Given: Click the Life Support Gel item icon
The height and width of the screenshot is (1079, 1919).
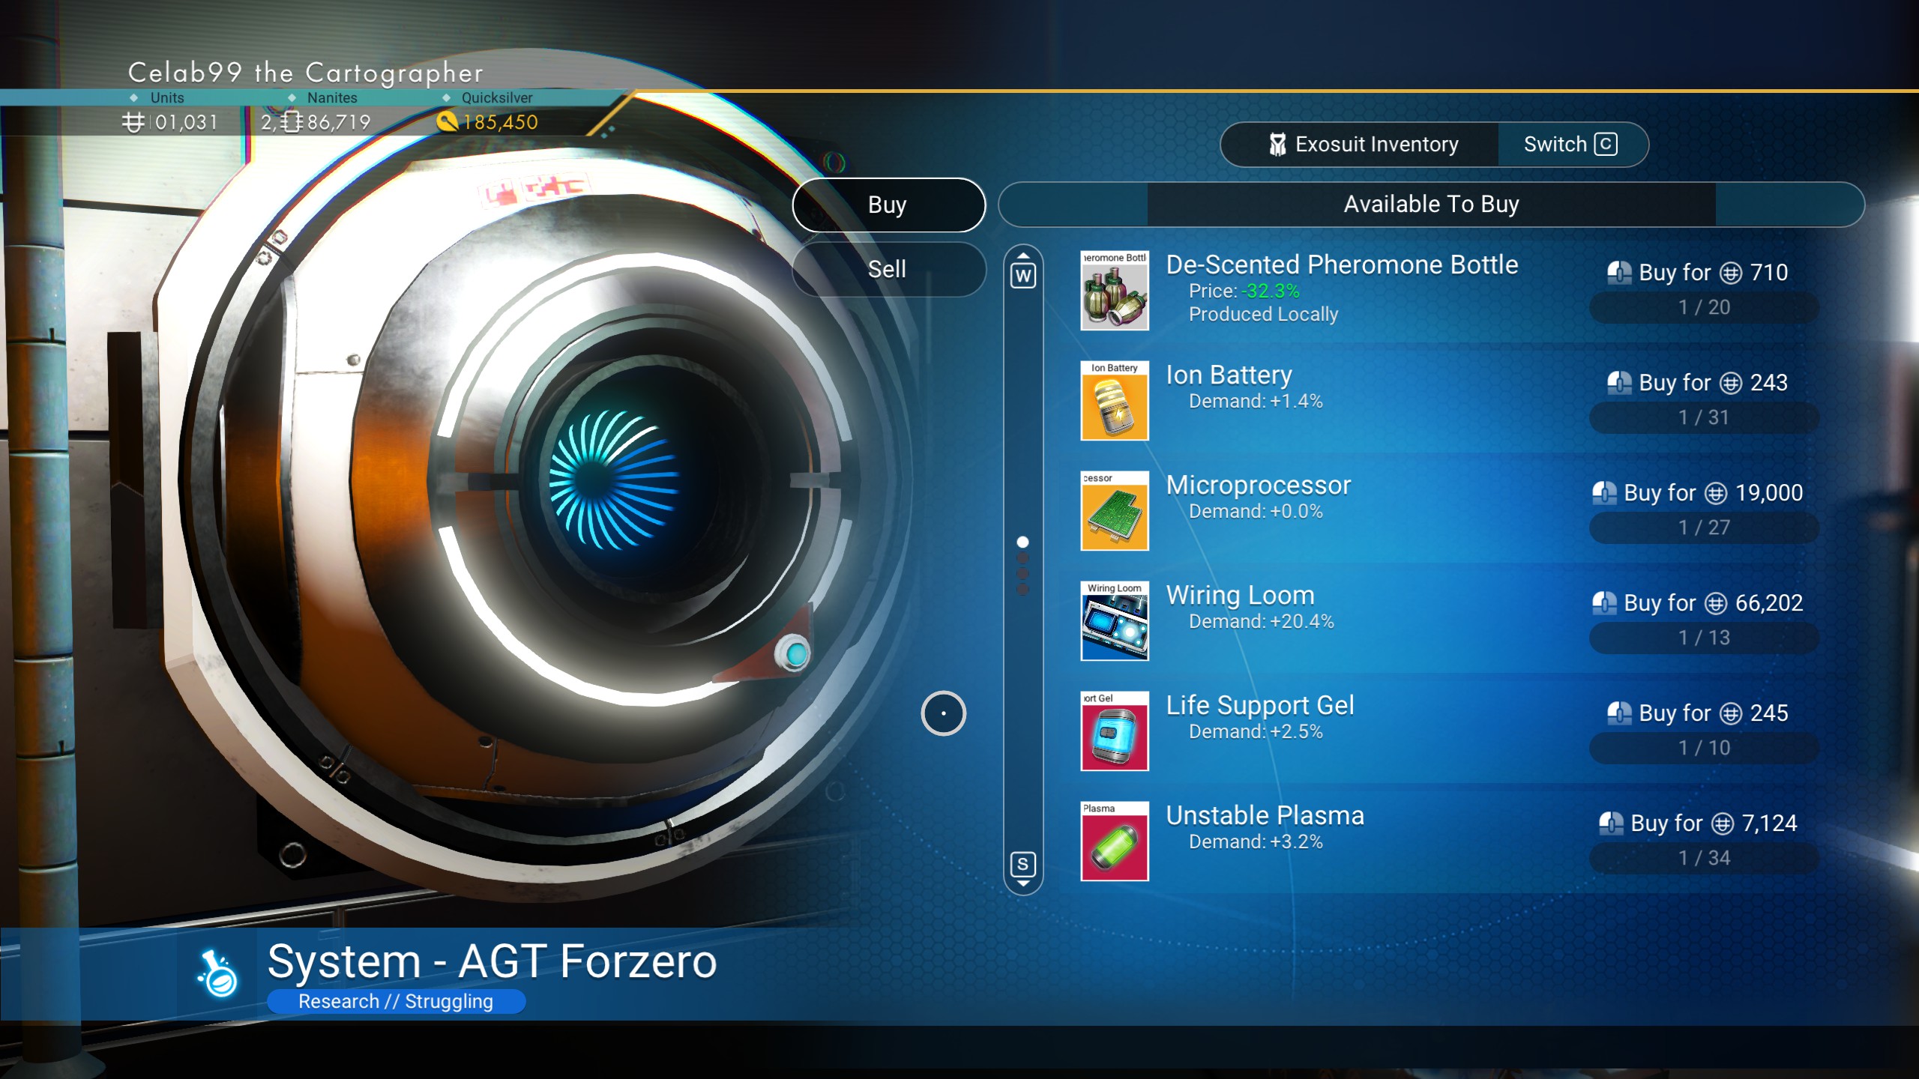Looking at the screenshot, I should (1114, 731).
